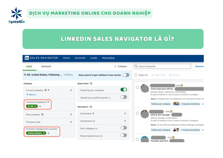Viewport: 223px width, 158px height.
Task: Click the 11-50, United States, Following summary
Action: pyautogui.click(x=43, y=75)
